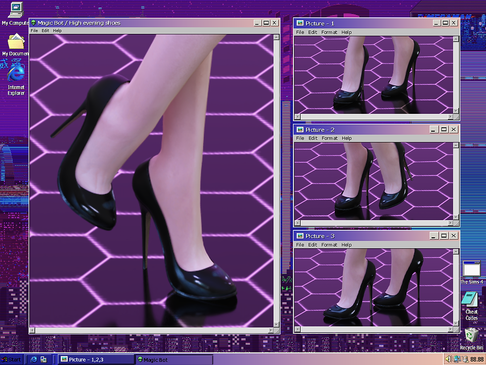This screenshot has width=486, height=365.
Task: Click scroll down arrow in Magic Bot window
Action: pyautogui.click(x=276, y=324)
